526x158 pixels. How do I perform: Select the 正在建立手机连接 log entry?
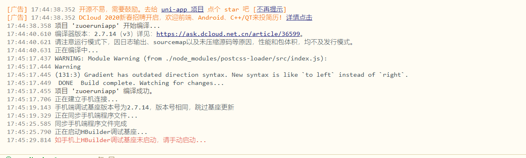coord(62,99)
